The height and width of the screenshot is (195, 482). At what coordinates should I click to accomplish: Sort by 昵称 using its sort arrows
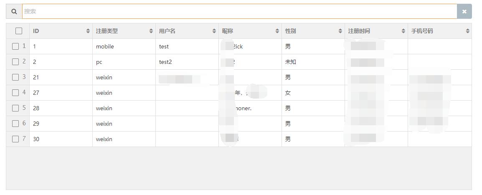[277, 31]
